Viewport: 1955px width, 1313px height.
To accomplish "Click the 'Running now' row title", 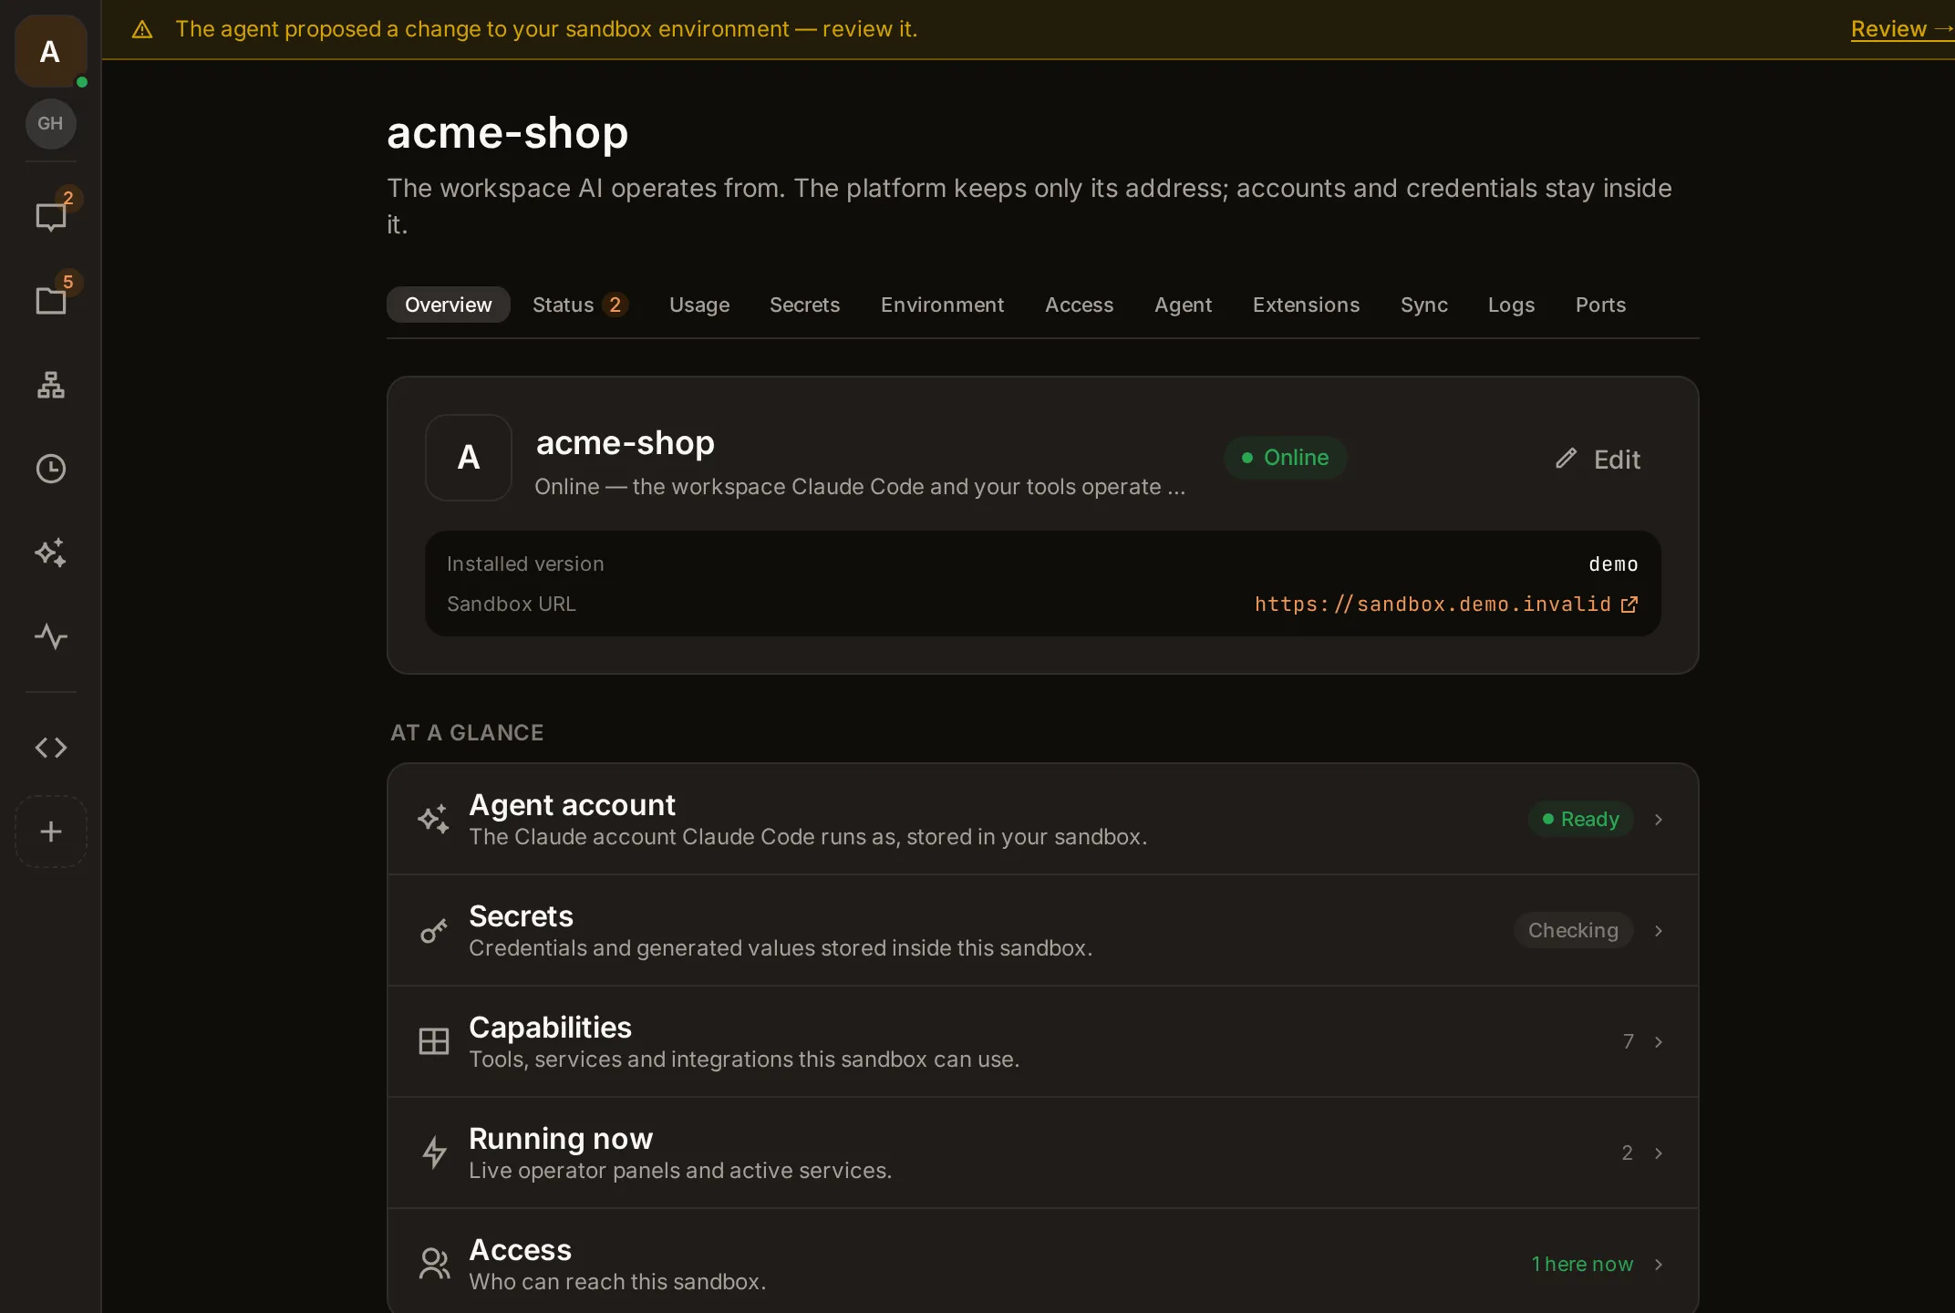I will point(561,1139).
